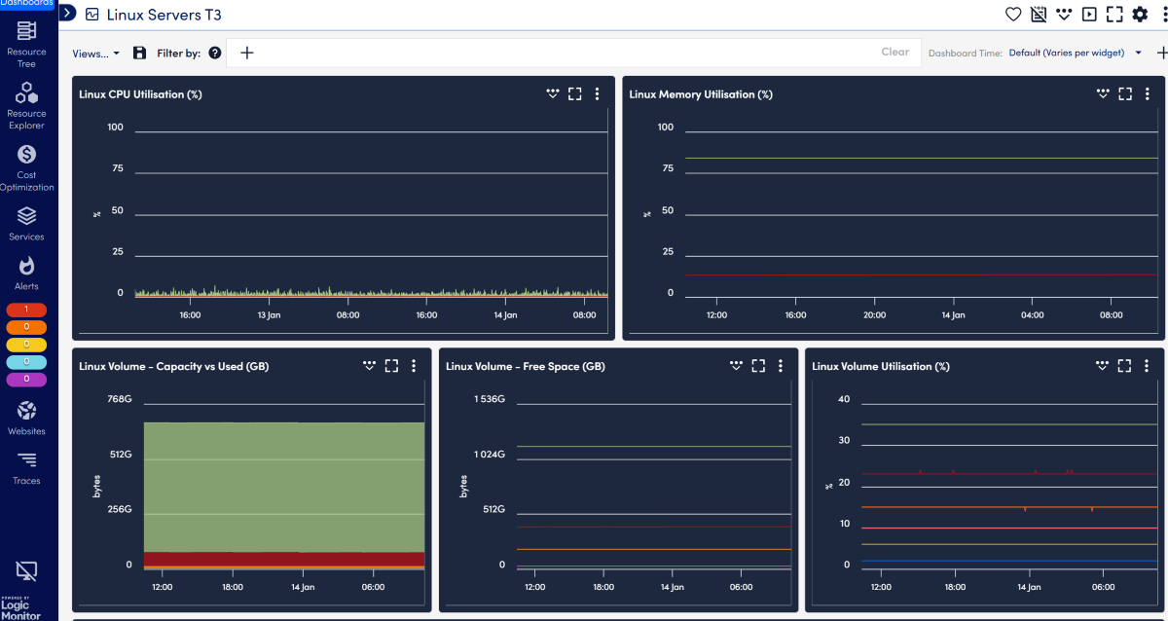The height and width of the screenshot is (621, 1168).
Task: Click the save view floppy disk icon
Action: pos(139,54)
